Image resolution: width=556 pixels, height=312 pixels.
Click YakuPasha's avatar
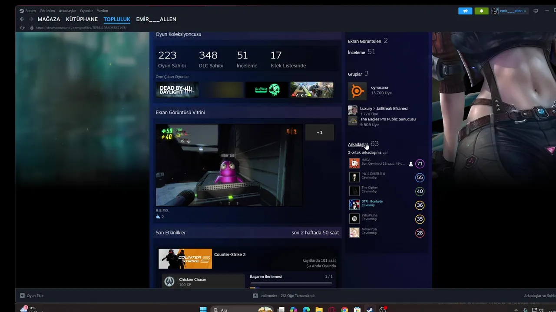coord(354,218)
